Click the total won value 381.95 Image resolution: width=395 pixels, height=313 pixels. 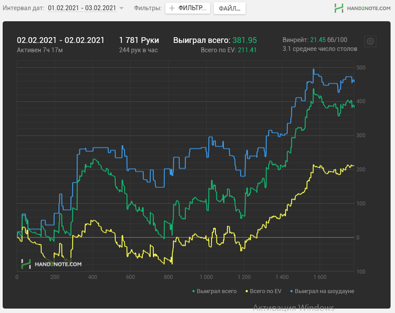click(x=244, y=40)
